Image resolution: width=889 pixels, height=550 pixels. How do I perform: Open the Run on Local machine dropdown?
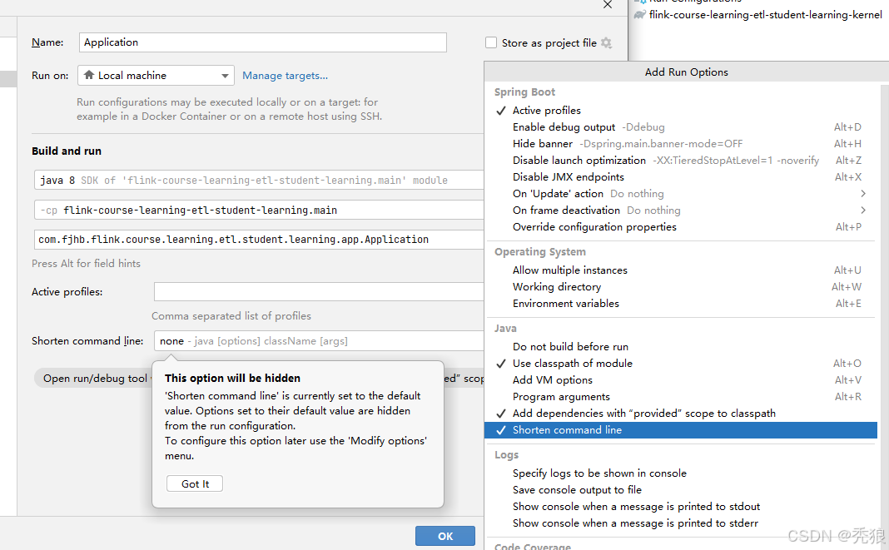coord(156,76)
